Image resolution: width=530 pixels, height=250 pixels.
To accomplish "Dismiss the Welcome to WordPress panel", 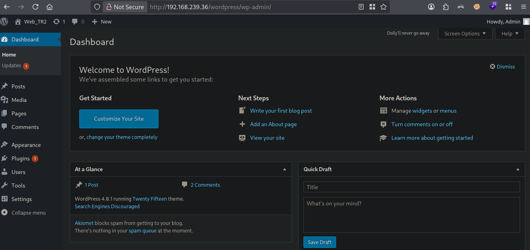I will [503, 66].
